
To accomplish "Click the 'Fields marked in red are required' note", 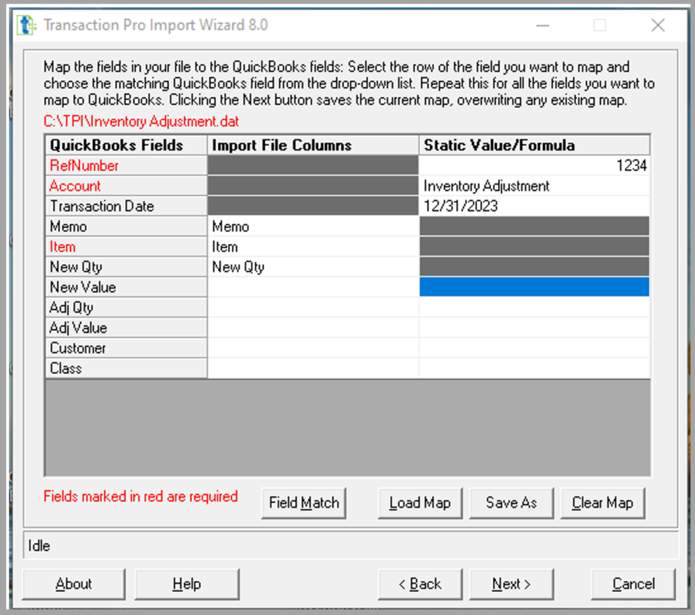I will point(140,496).
